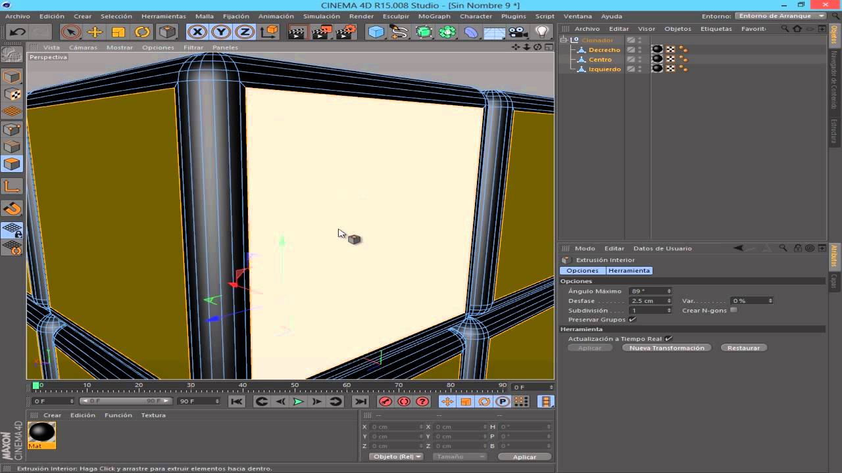Viewport: 842px width, 473px height.
Task: Click frame 50 on timeline ruler
Action: 295,385
